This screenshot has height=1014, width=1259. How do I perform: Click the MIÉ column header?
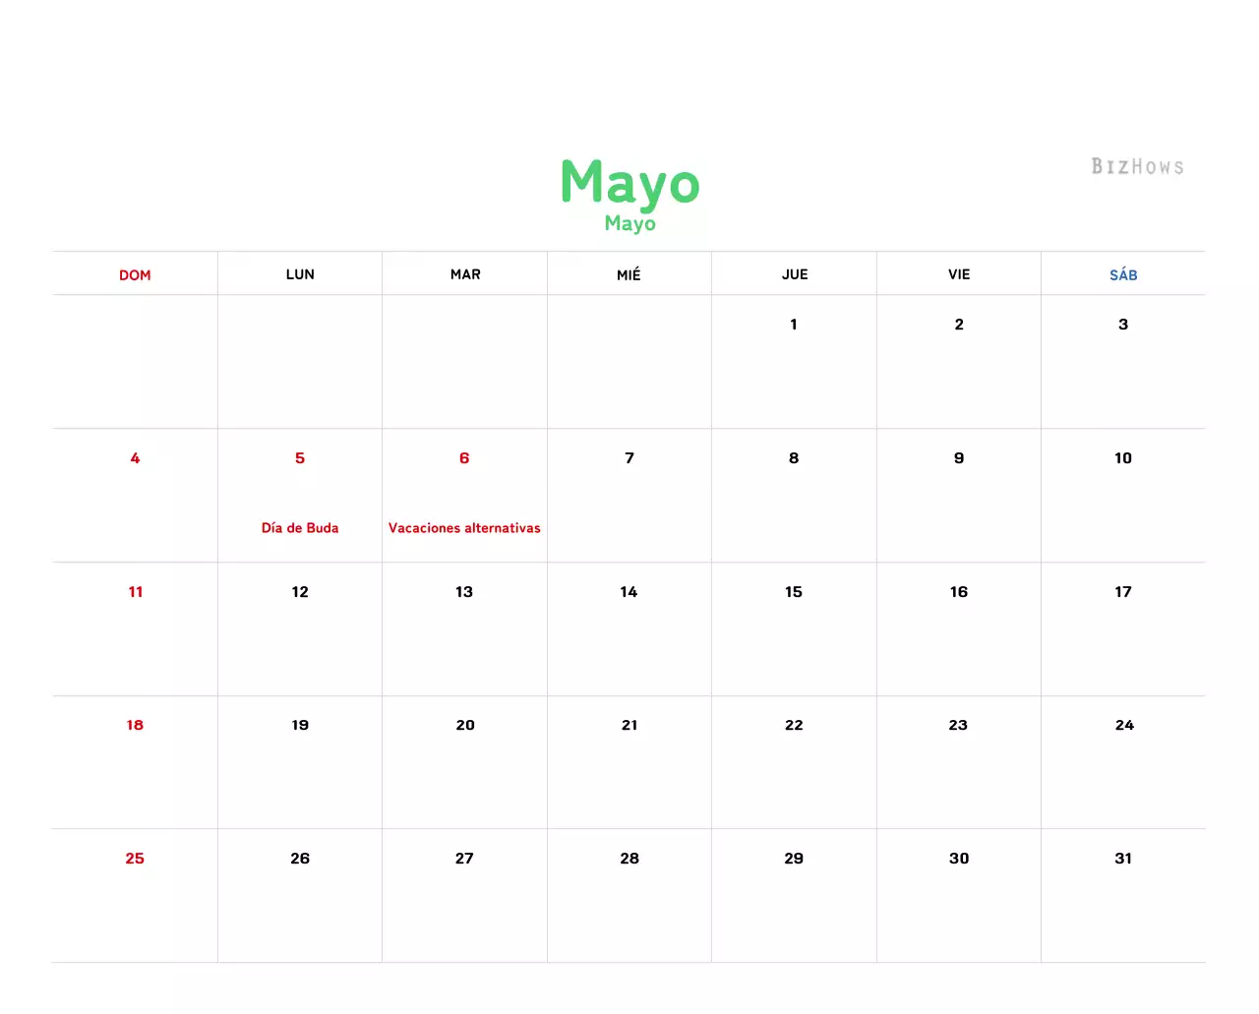(629, 274)
